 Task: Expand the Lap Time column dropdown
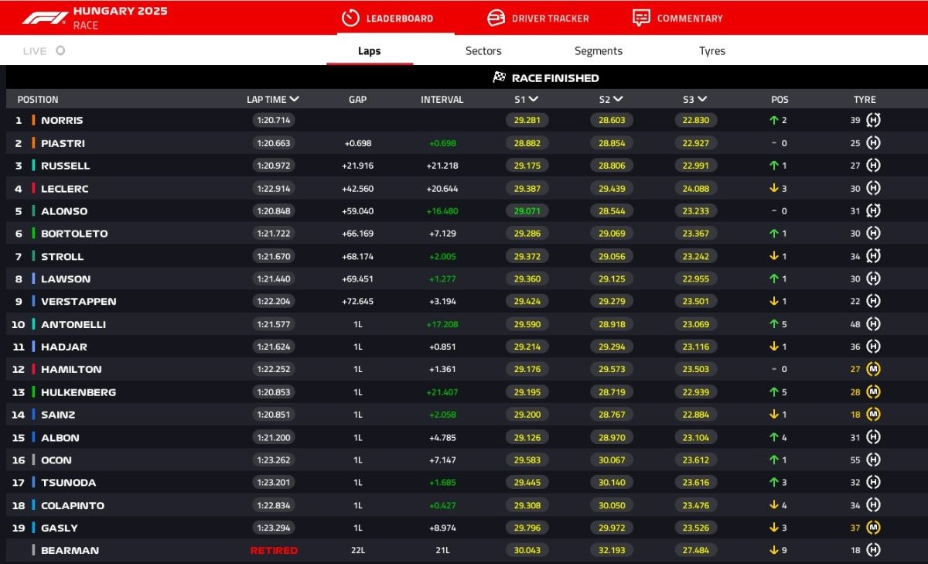point(294,99)
